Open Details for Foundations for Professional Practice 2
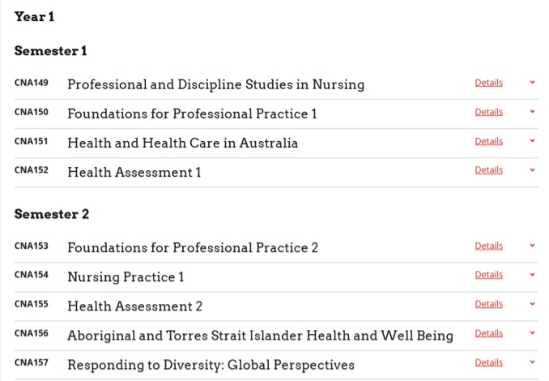This screenshot has width=549, height=381. [x=488, y=246]
